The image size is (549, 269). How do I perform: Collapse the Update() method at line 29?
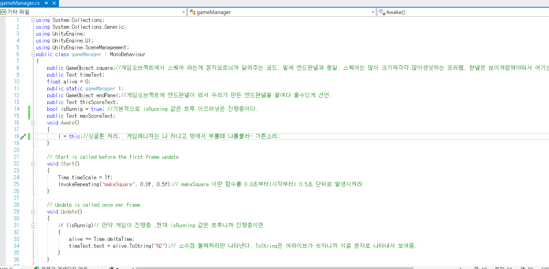[x=33, y=212]
